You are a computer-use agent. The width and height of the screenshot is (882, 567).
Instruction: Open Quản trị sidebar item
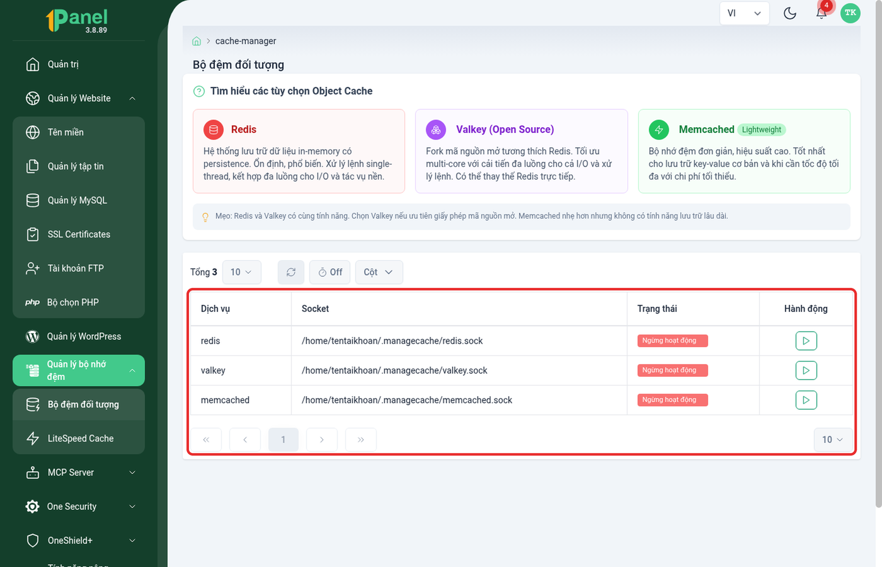[79, 64]
